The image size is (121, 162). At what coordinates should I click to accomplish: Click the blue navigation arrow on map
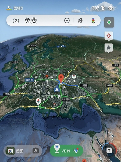pos(57,89)
